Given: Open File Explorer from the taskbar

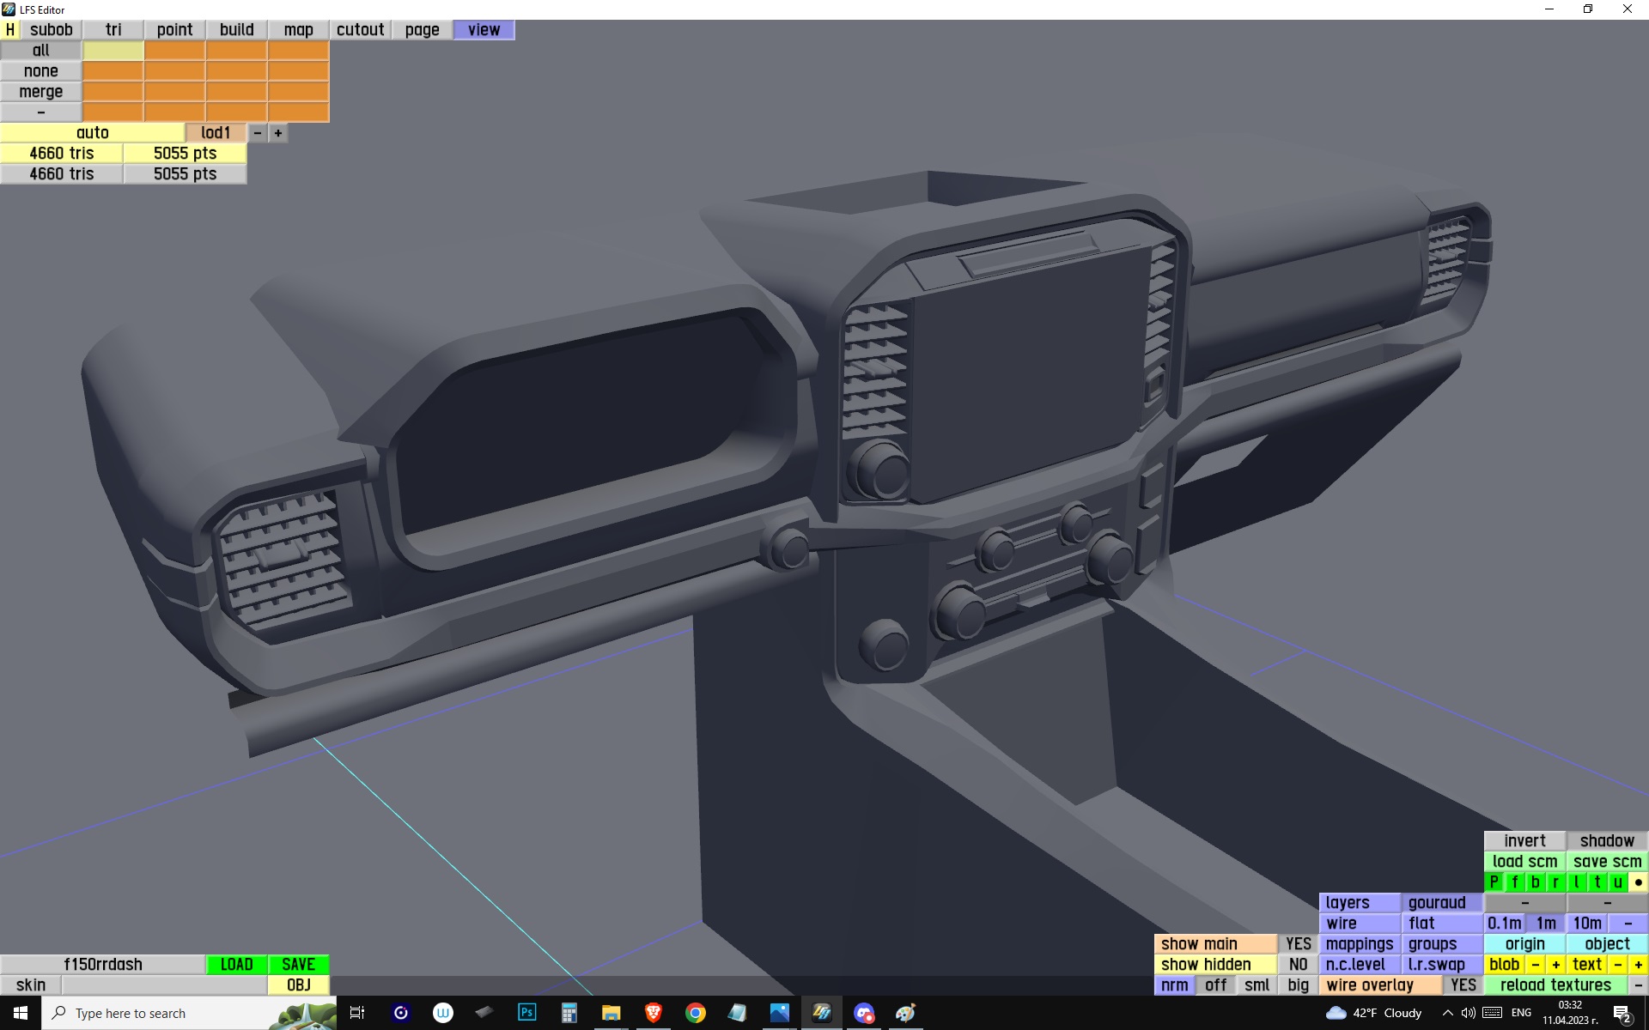Looking at the screenshot, I should coord(611,1013).
